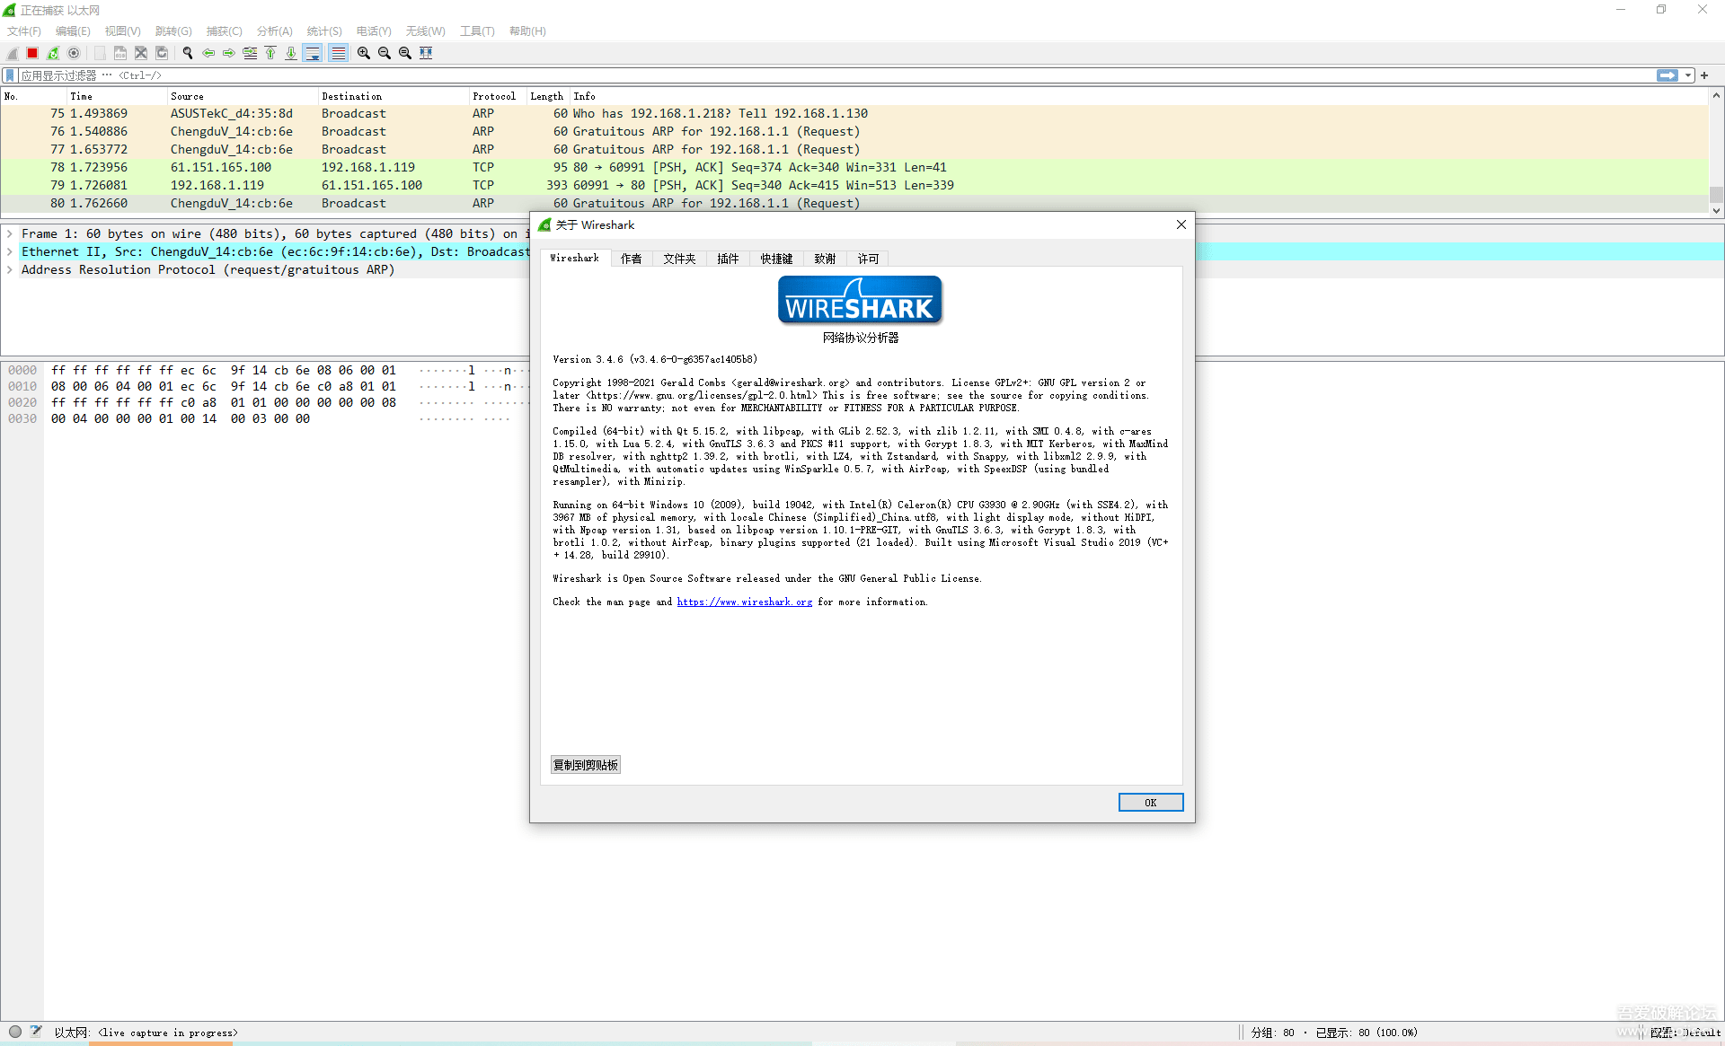Expand the Address Resolution Protocol row

10,269
